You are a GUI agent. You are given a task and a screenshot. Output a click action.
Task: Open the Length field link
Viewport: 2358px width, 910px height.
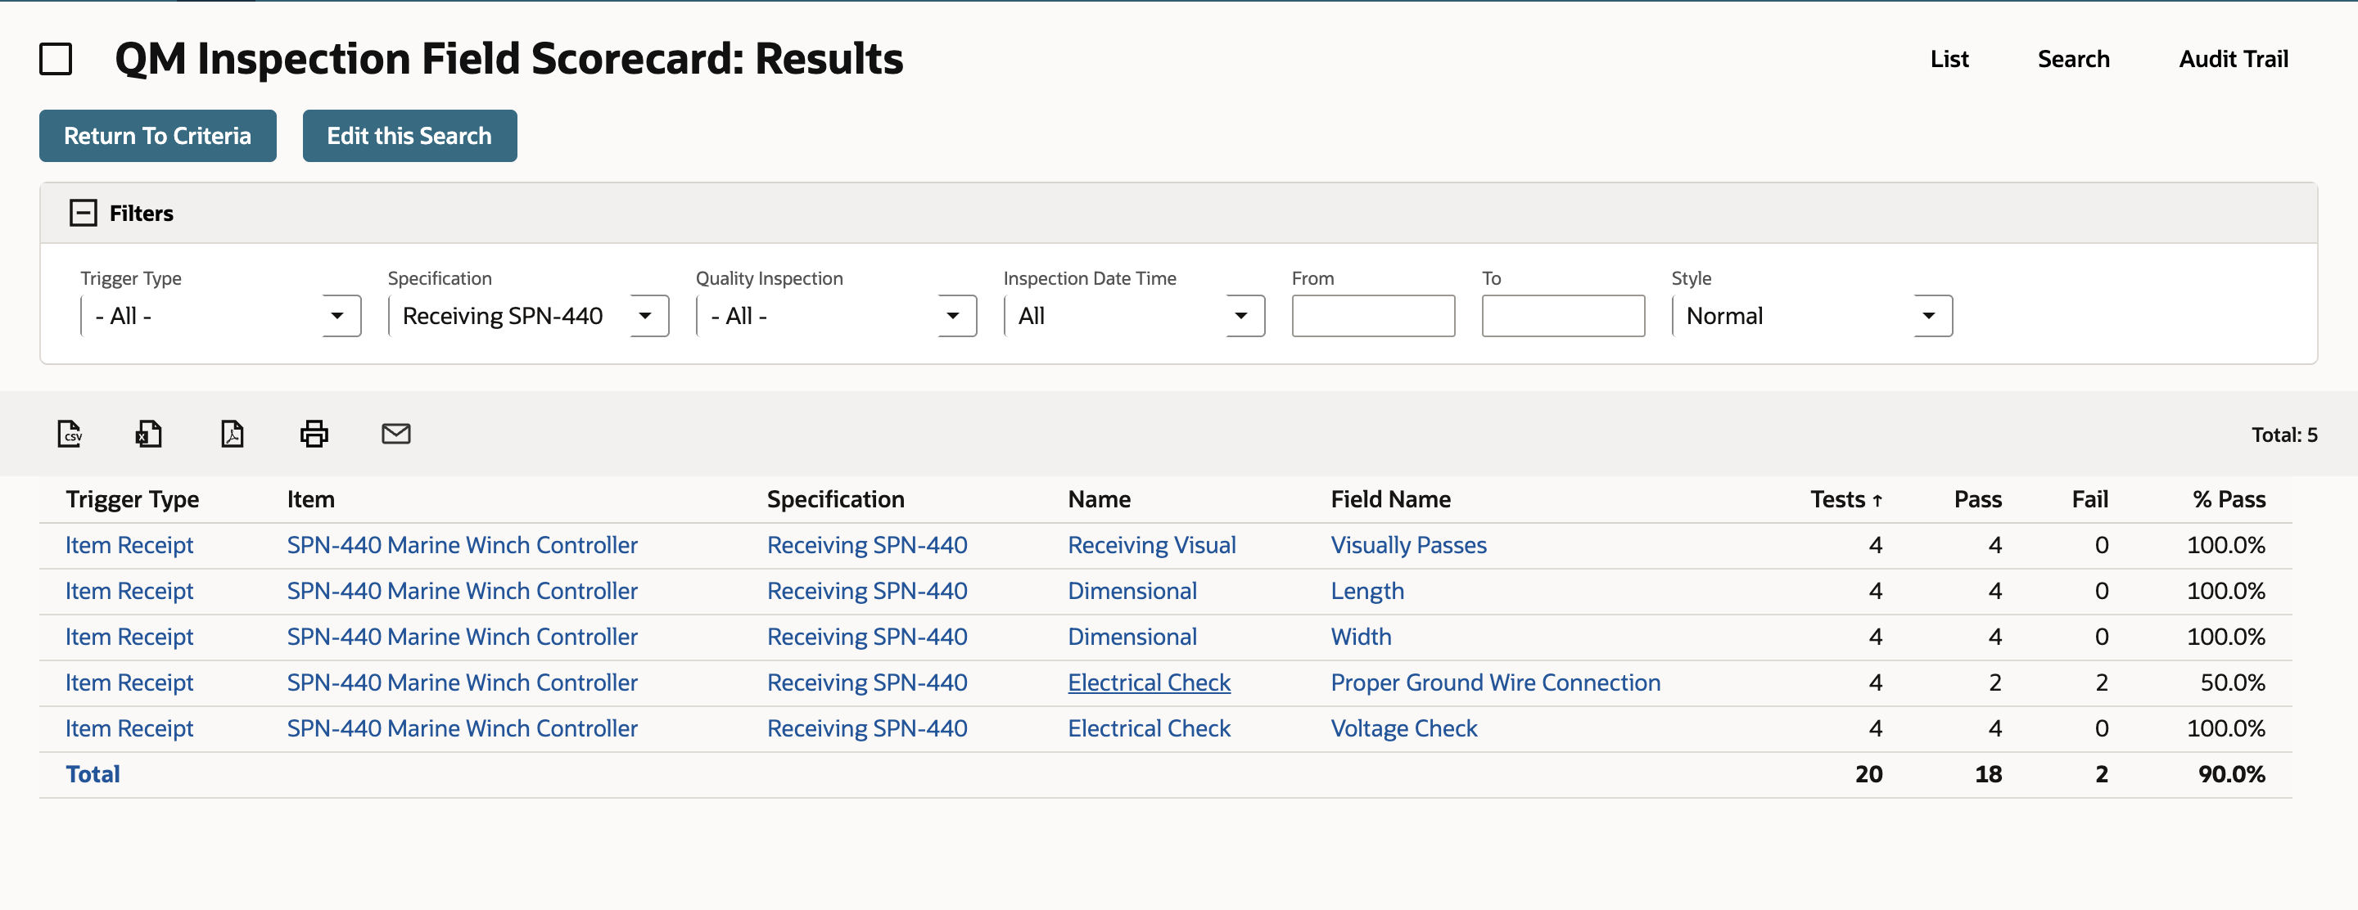coord(1366,591)
